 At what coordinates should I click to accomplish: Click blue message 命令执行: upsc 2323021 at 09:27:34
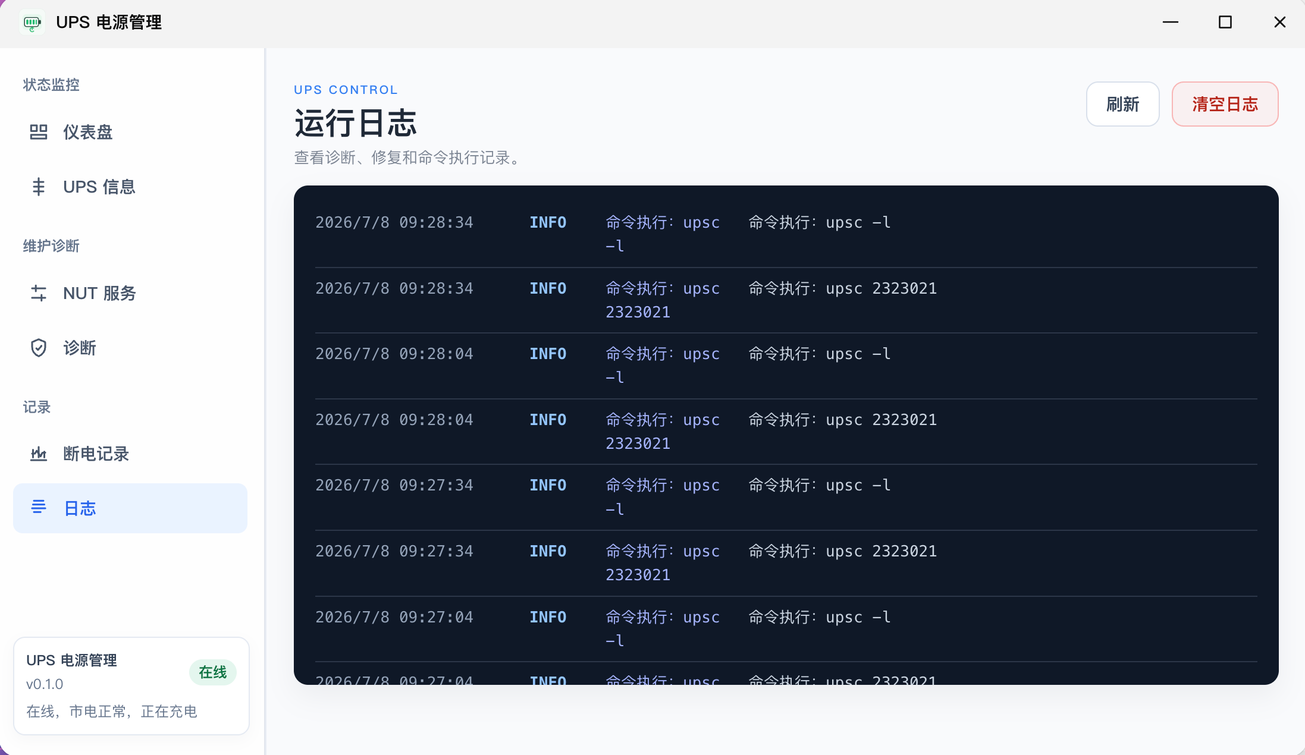663,563
